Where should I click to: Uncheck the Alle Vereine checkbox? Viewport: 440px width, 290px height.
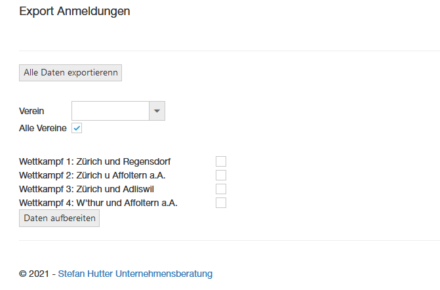pyautogui.click(x=77, y=129)
